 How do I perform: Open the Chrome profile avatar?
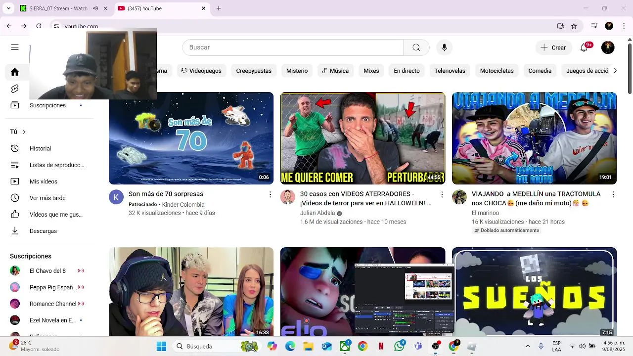[x=609, y=26]
